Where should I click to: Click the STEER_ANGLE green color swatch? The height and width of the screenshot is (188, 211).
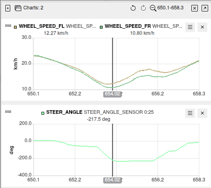(43, 113)
